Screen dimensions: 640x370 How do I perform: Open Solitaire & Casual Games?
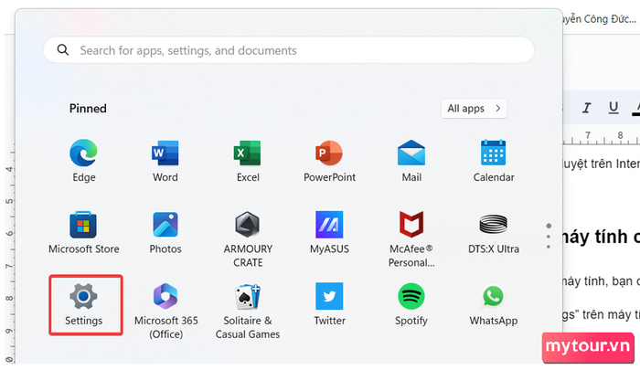point(248,311)
